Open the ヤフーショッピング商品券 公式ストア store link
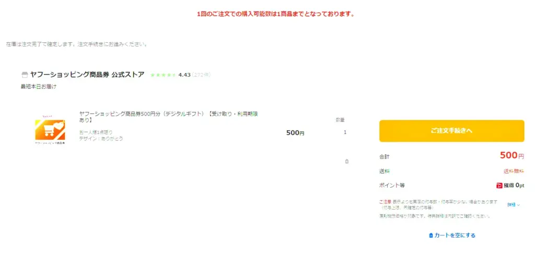The width and height of the screenshot is (535, 258). [x=87, y=75]
